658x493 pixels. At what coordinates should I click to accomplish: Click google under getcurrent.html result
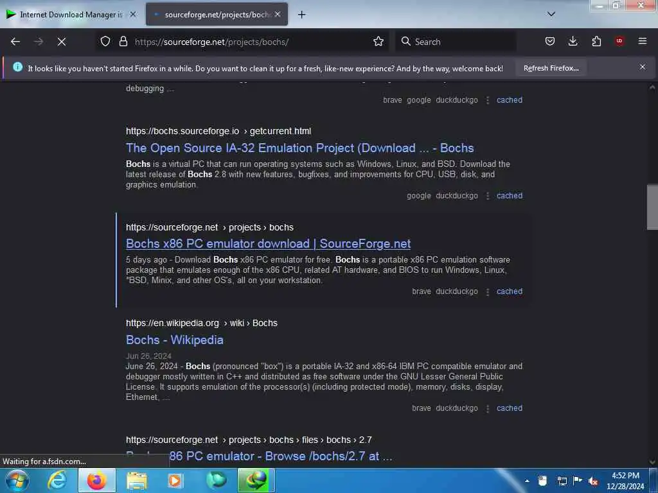point(419,195)
